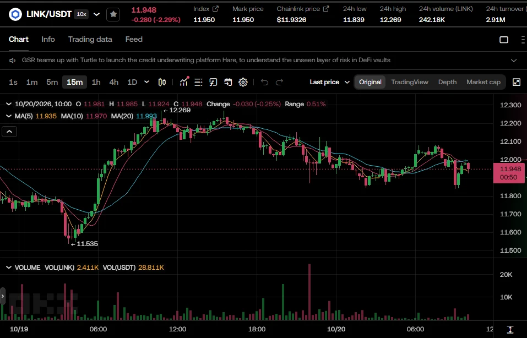Show the Market cap view
The image size is (527, 338).
click(x=483, y=82)
